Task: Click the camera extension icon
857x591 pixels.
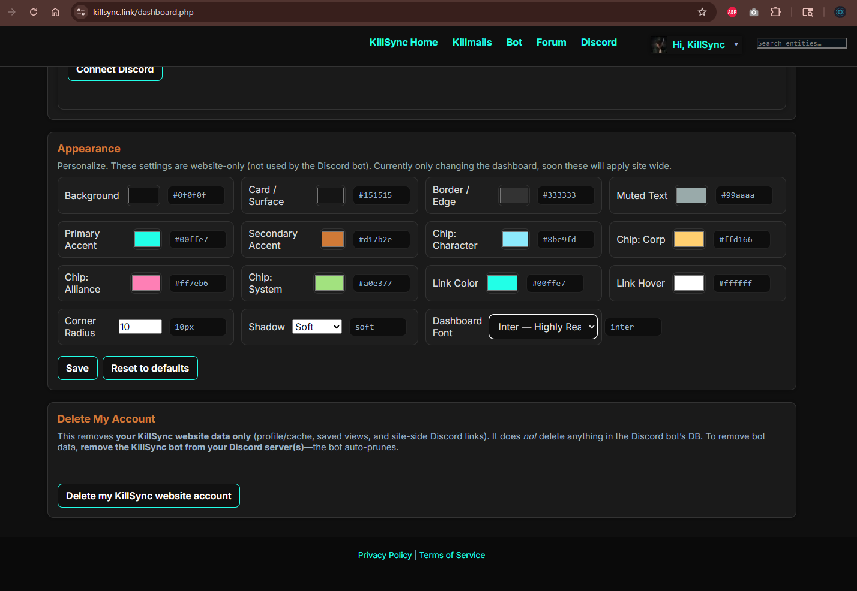Action: pos(754,12)
